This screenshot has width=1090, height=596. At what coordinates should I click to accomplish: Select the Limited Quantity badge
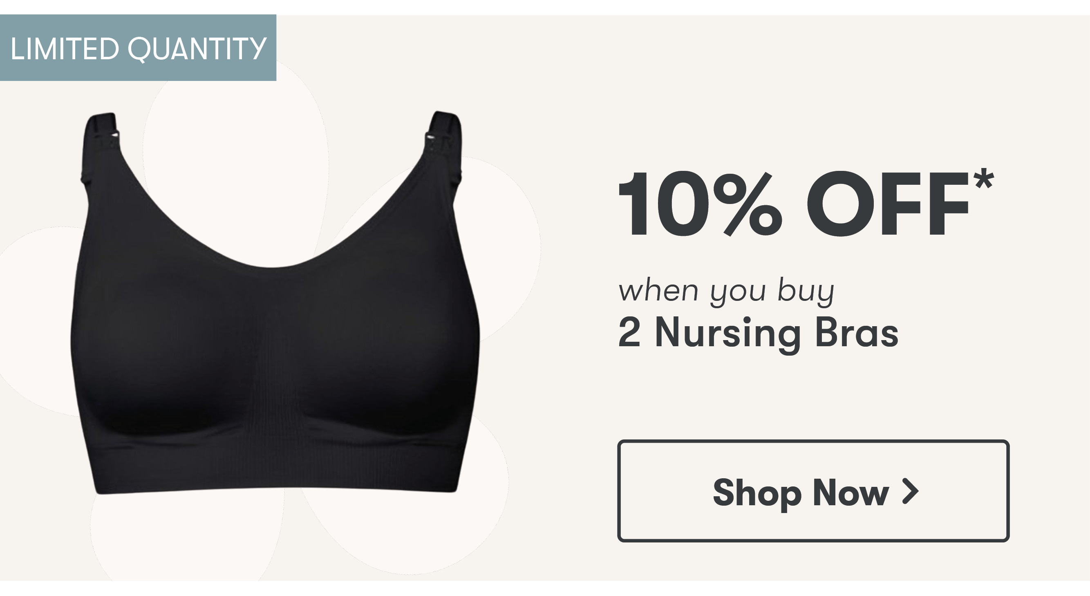click(138, 48)
